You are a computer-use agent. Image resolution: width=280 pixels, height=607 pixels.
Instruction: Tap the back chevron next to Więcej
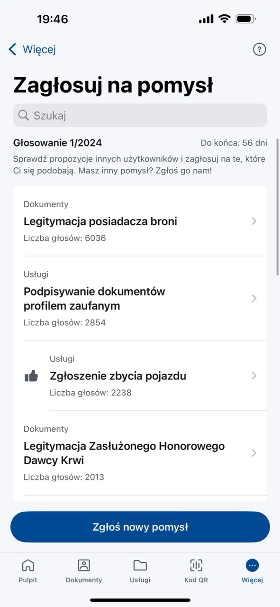(12, 49)
